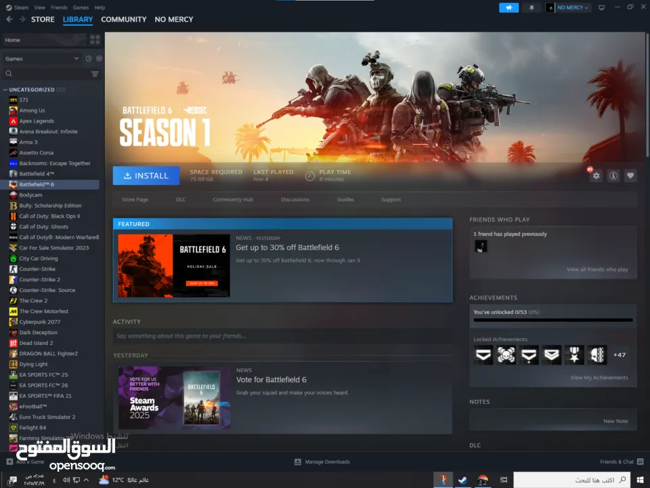This screenshot has width=650, height=488.
Task: Click the announcements megaphone icon
Action: [508, 7]
